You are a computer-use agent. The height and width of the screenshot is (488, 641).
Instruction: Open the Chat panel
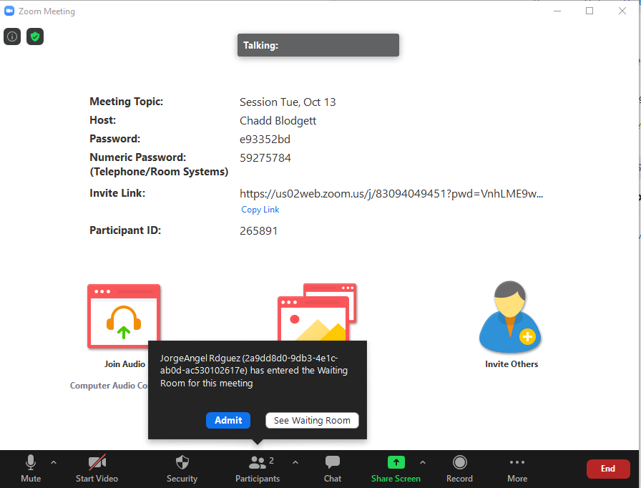(x=333, y=469)
